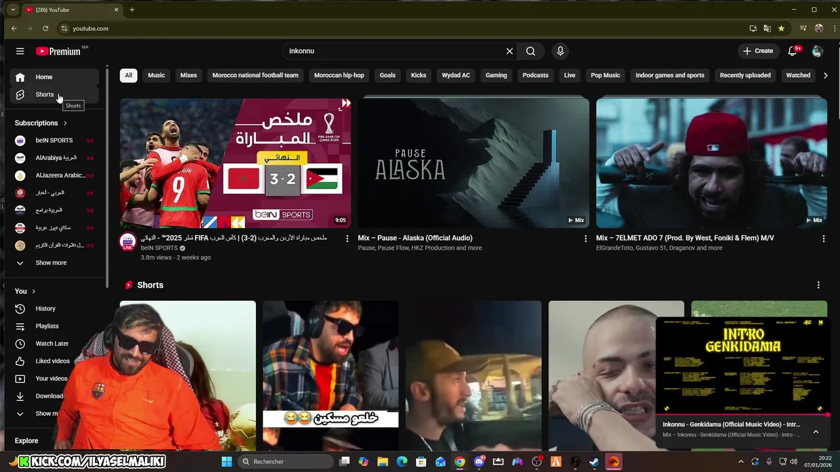Open Steam from the taskbar
Viewport: 840px width, 472px height.
pos(595,462)
